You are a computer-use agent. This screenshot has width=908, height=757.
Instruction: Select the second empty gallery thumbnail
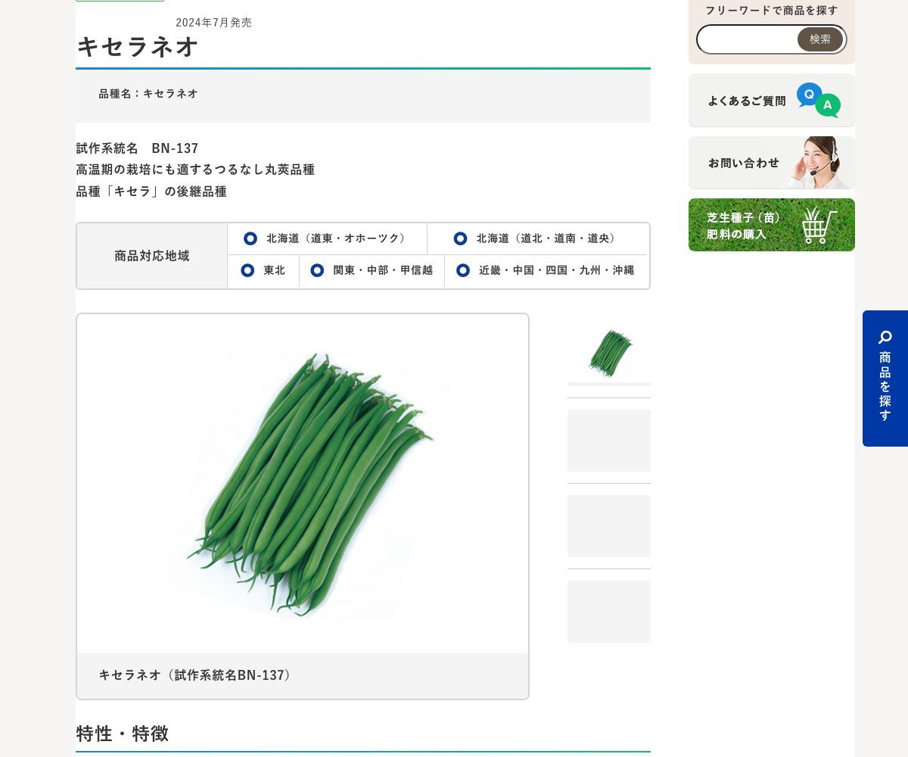tap(609, 441)
